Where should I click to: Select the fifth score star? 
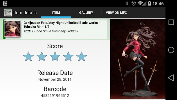point(81,56)
